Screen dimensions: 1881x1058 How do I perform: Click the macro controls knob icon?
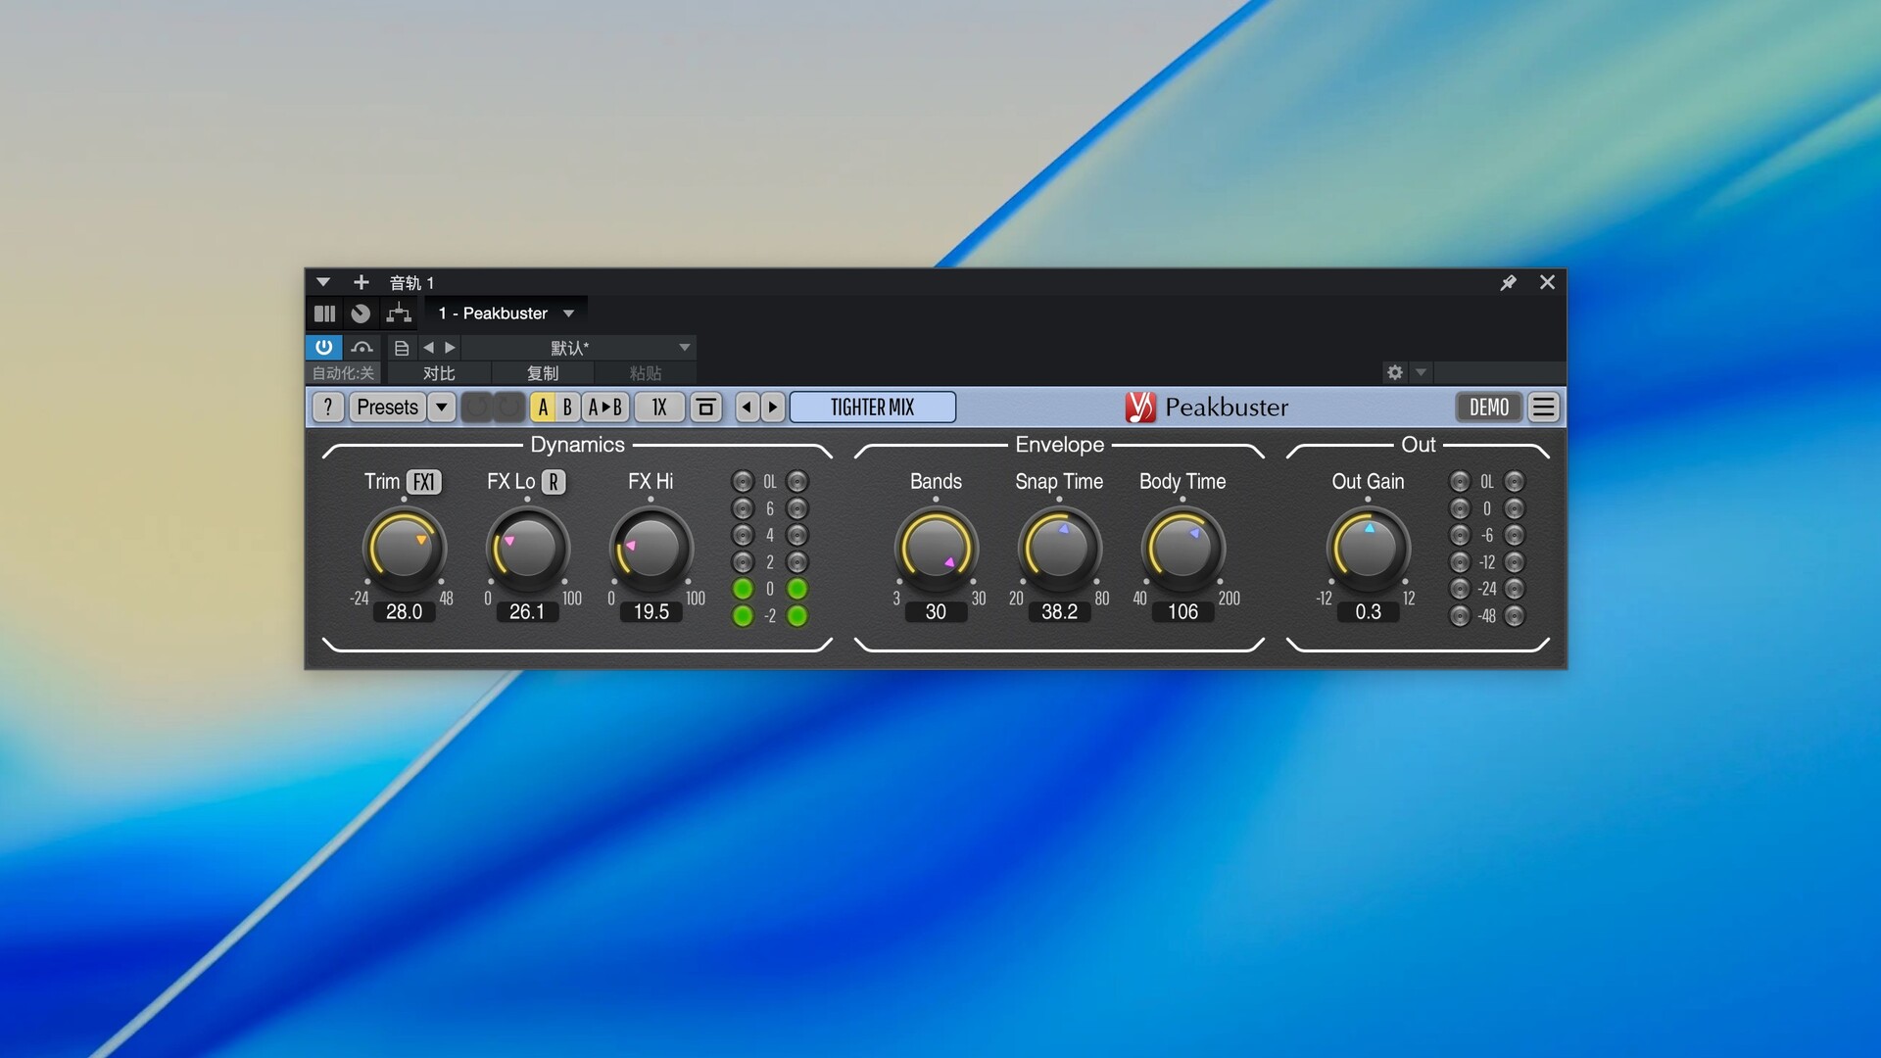coord(361,313)
